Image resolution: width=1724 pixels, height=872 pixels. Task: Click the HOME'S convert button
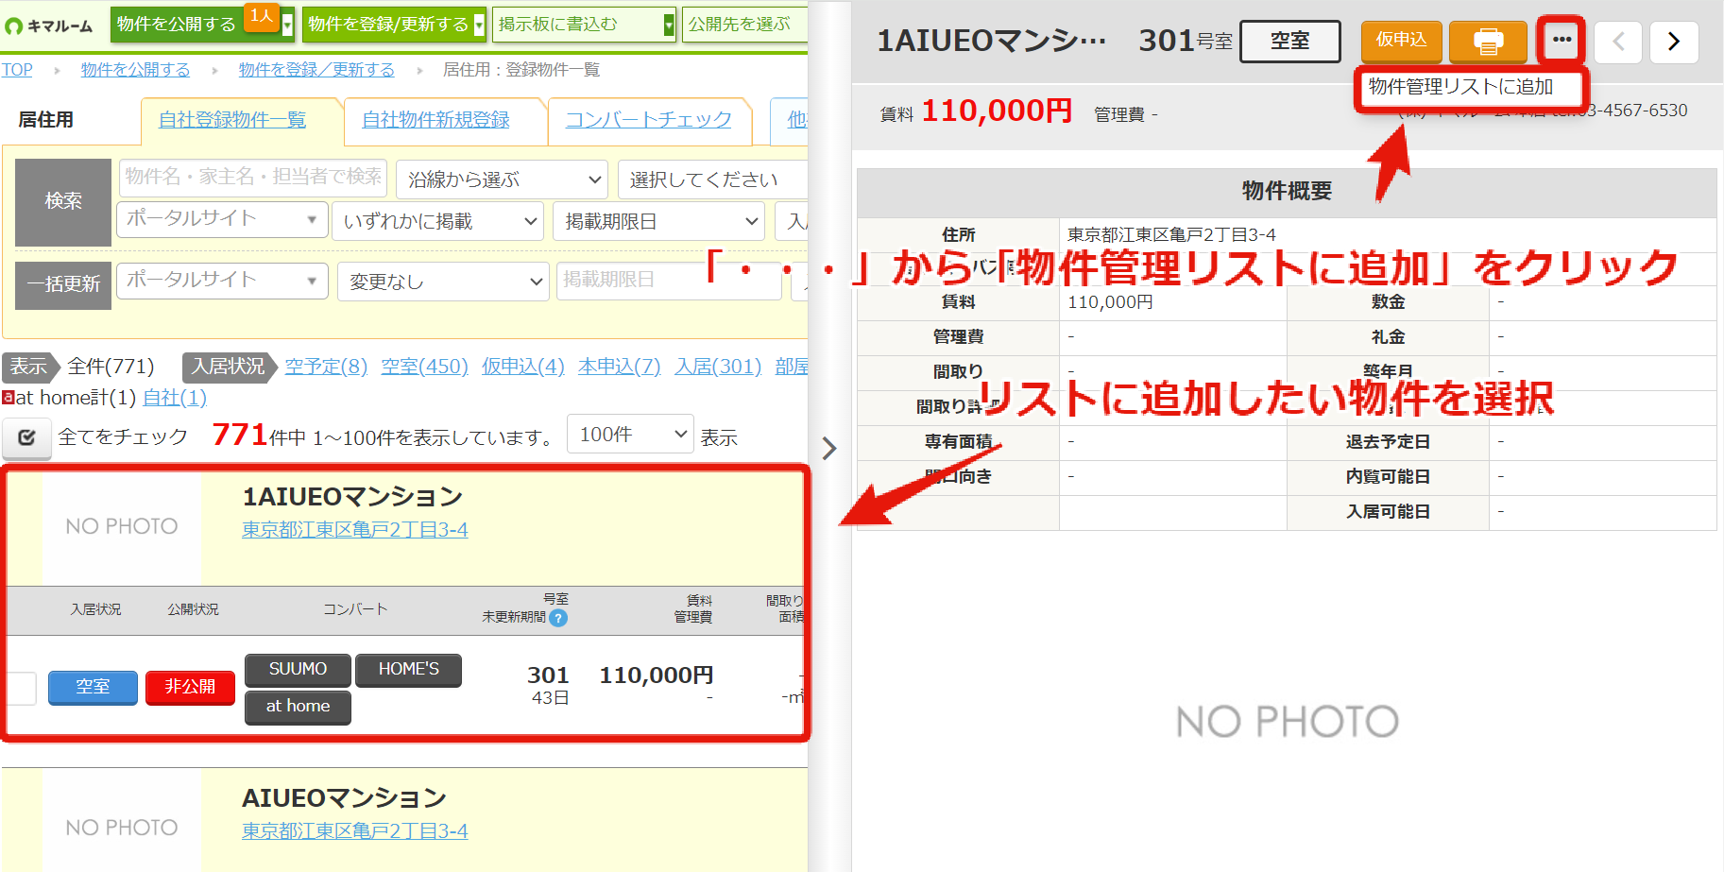tap(408, 670)
